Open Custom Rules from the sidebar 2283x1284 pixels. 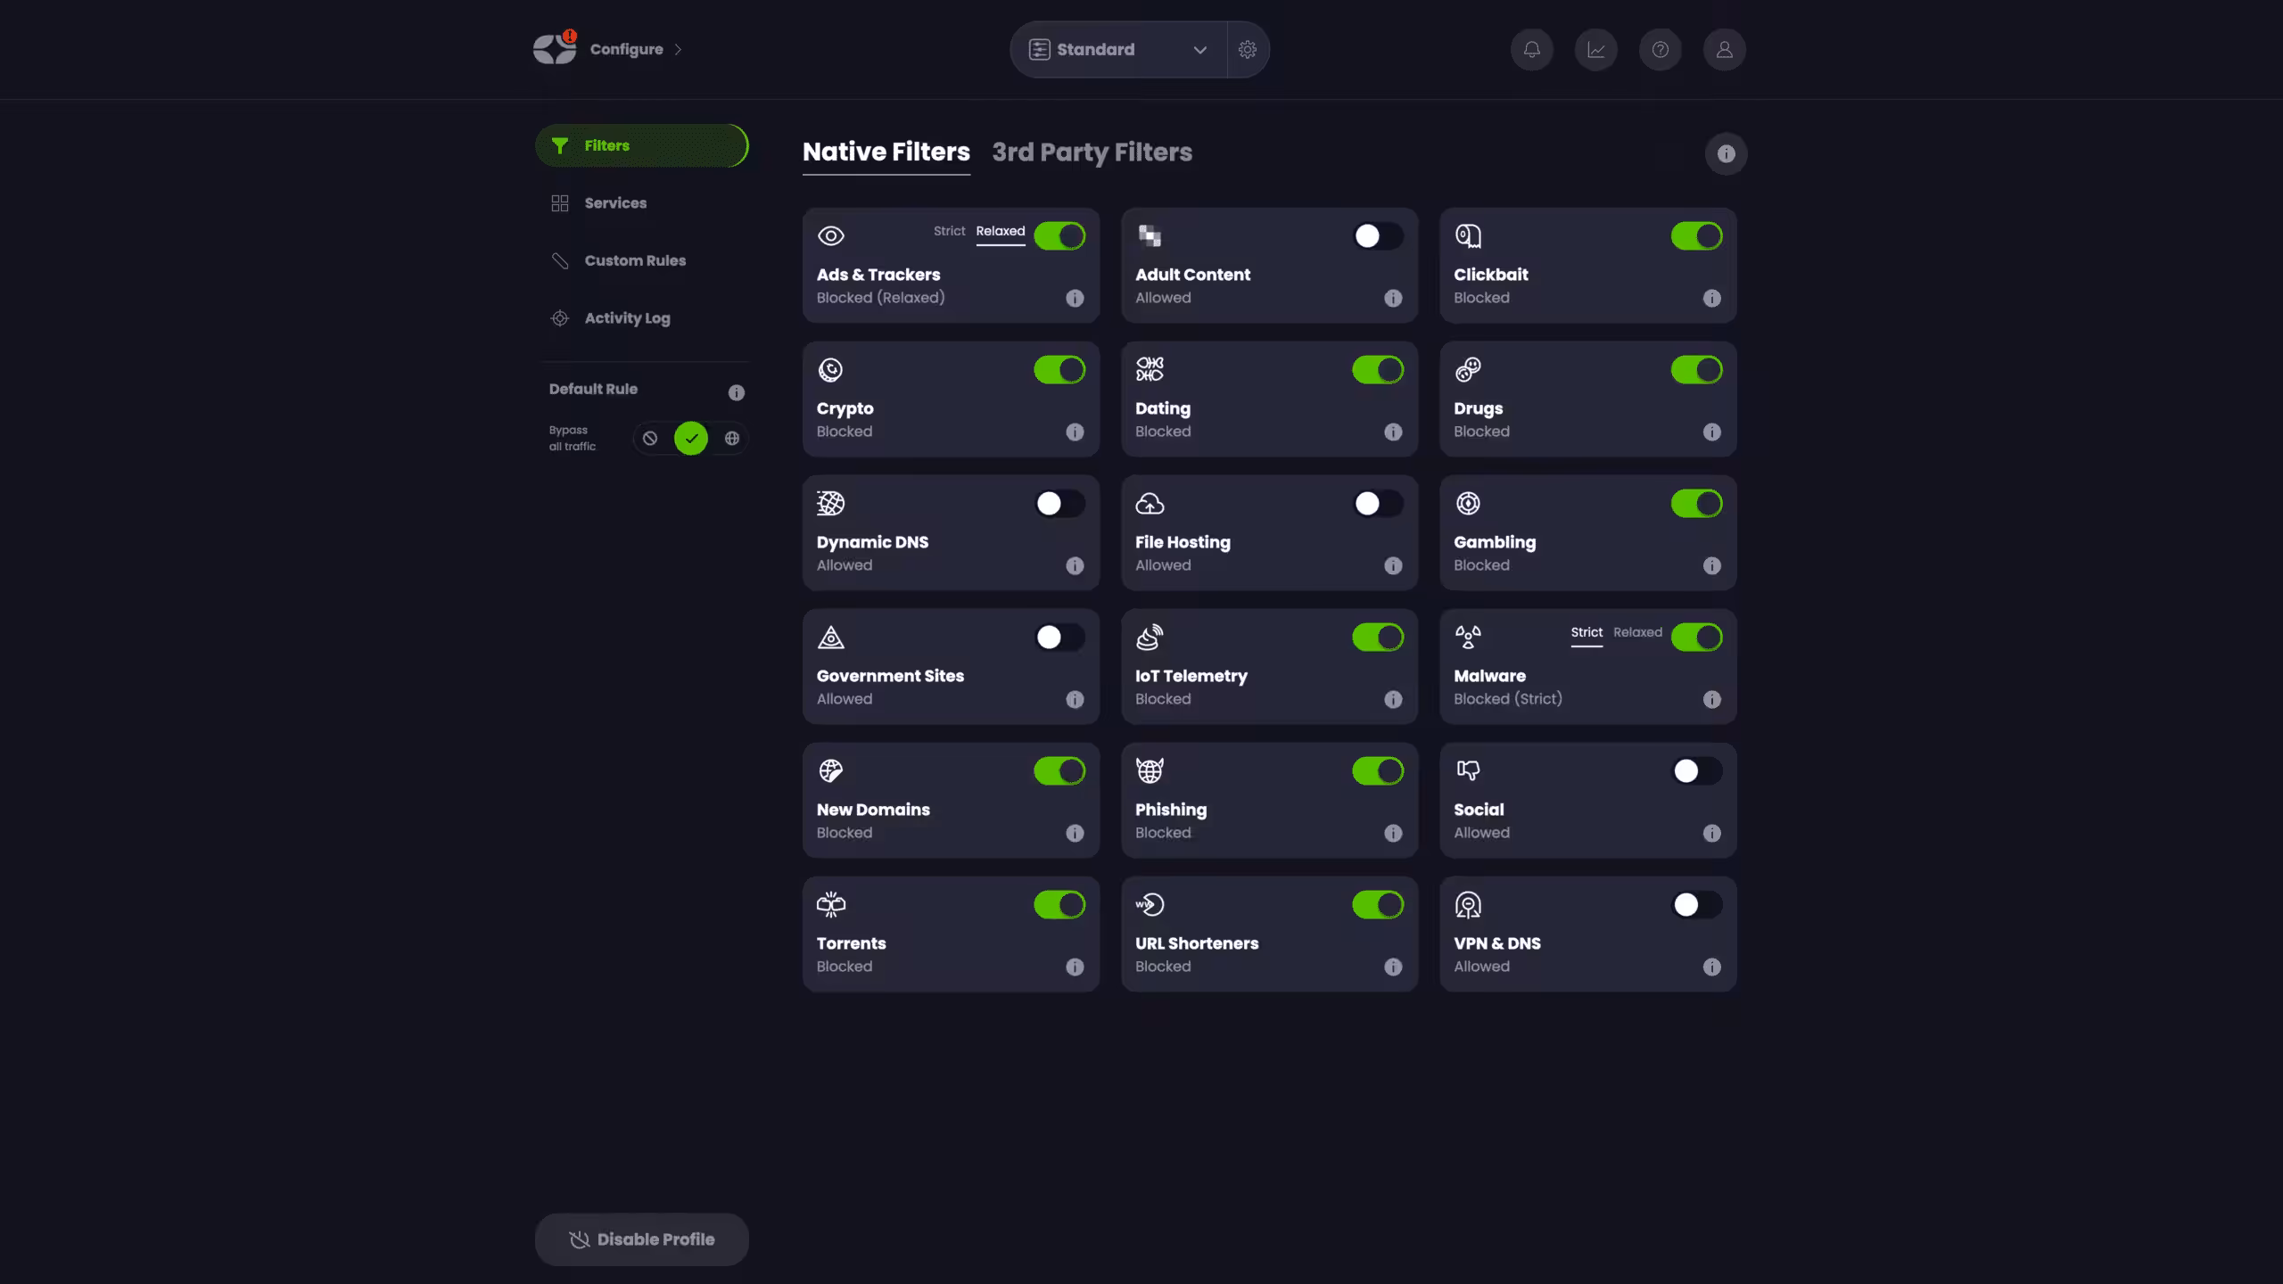tap(634, 260)
